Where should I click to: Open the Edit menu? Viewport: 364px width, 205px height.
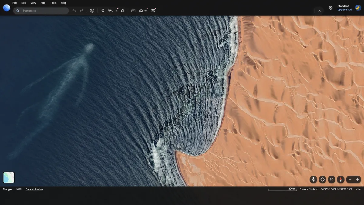point(24,3)
